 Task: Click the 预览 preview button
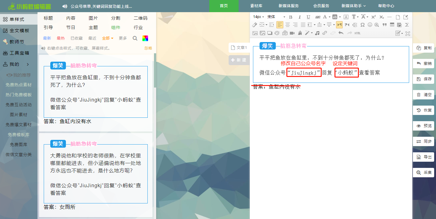(x=424, y=126)
